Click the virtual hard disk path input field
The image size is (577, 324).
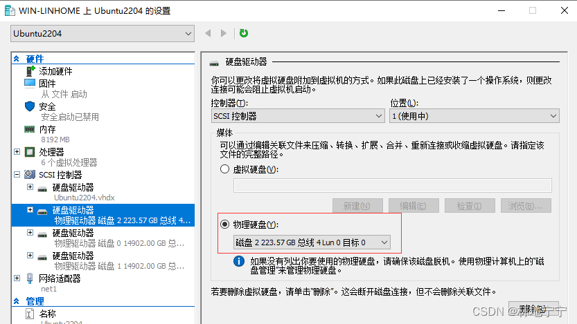click(392, 185)
